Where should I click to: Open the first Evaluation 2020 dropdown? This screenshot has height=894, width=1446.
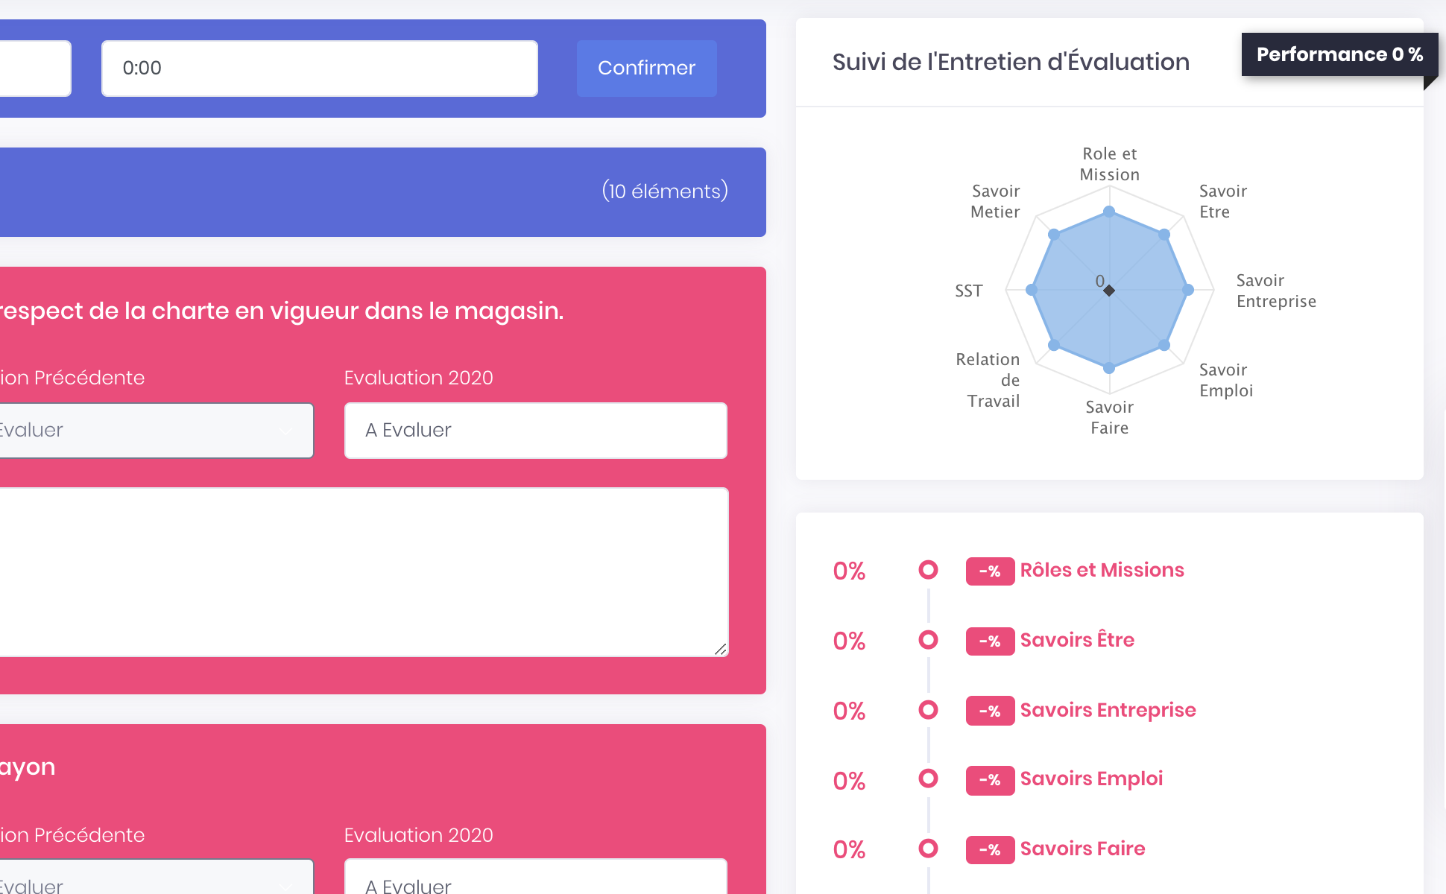click(x=535, y=430)
